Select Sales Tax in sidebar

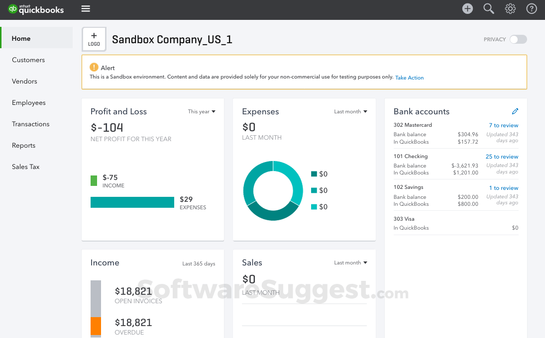click(x=26, y=167)
